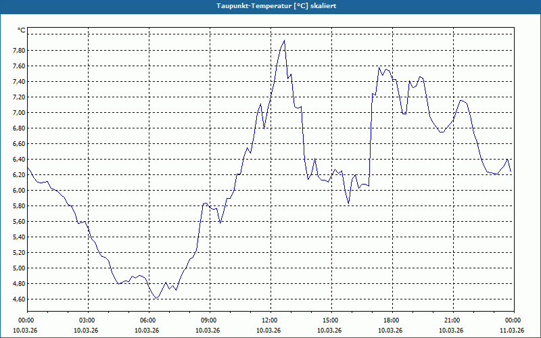Screen dimensions: 541x338
Task: Click the 7,80 y-axis label
Action: pyautogui.click(x=18, y=51)
